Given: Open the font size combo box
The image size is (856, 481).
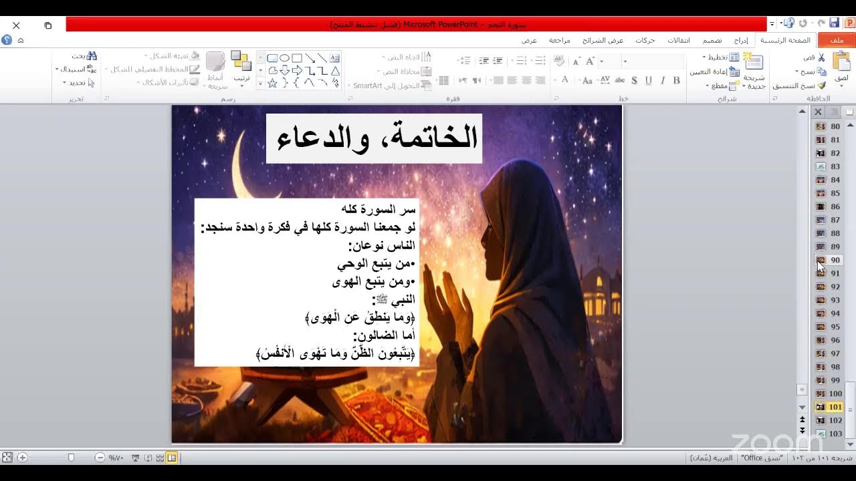Looking at the screenshot, I should pyautogui.click(x=610, y=61).
